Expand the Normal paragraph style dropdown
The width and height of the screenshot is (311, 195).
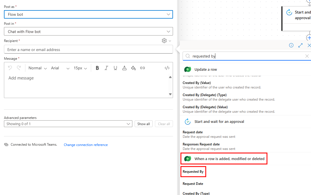pos(38,68)
